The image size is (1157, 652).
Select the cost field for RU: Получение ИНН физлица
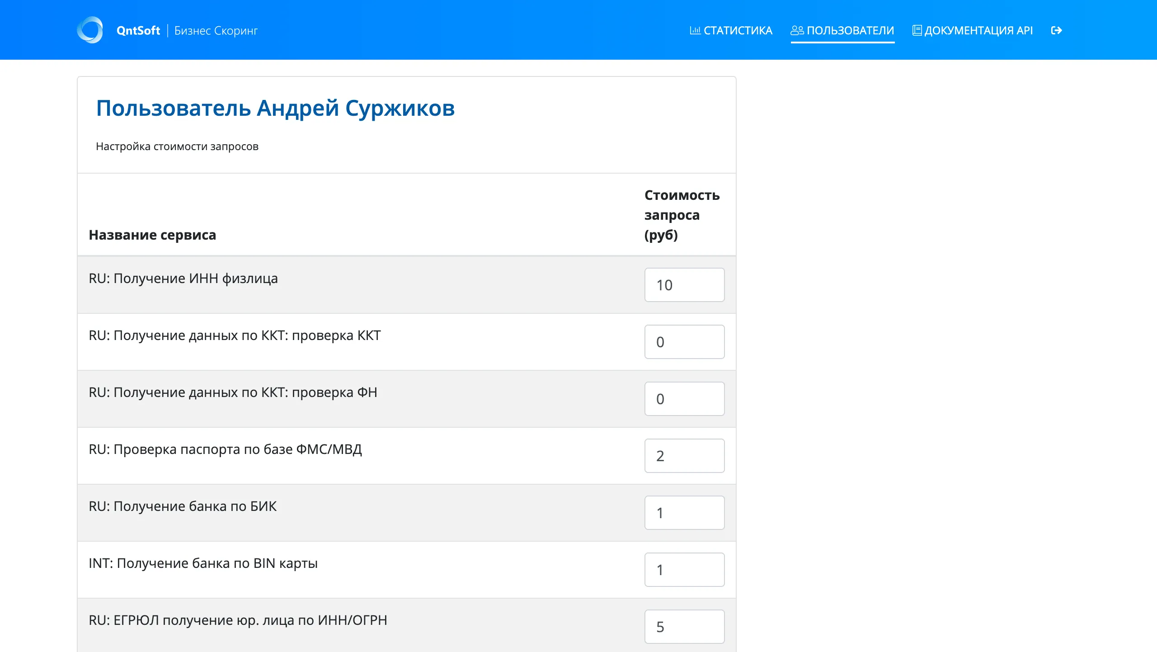coord(684,284)
